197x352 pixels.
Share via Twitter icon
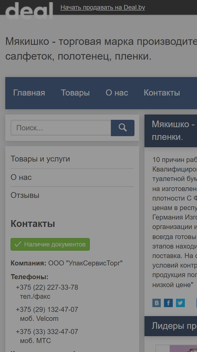180,303
